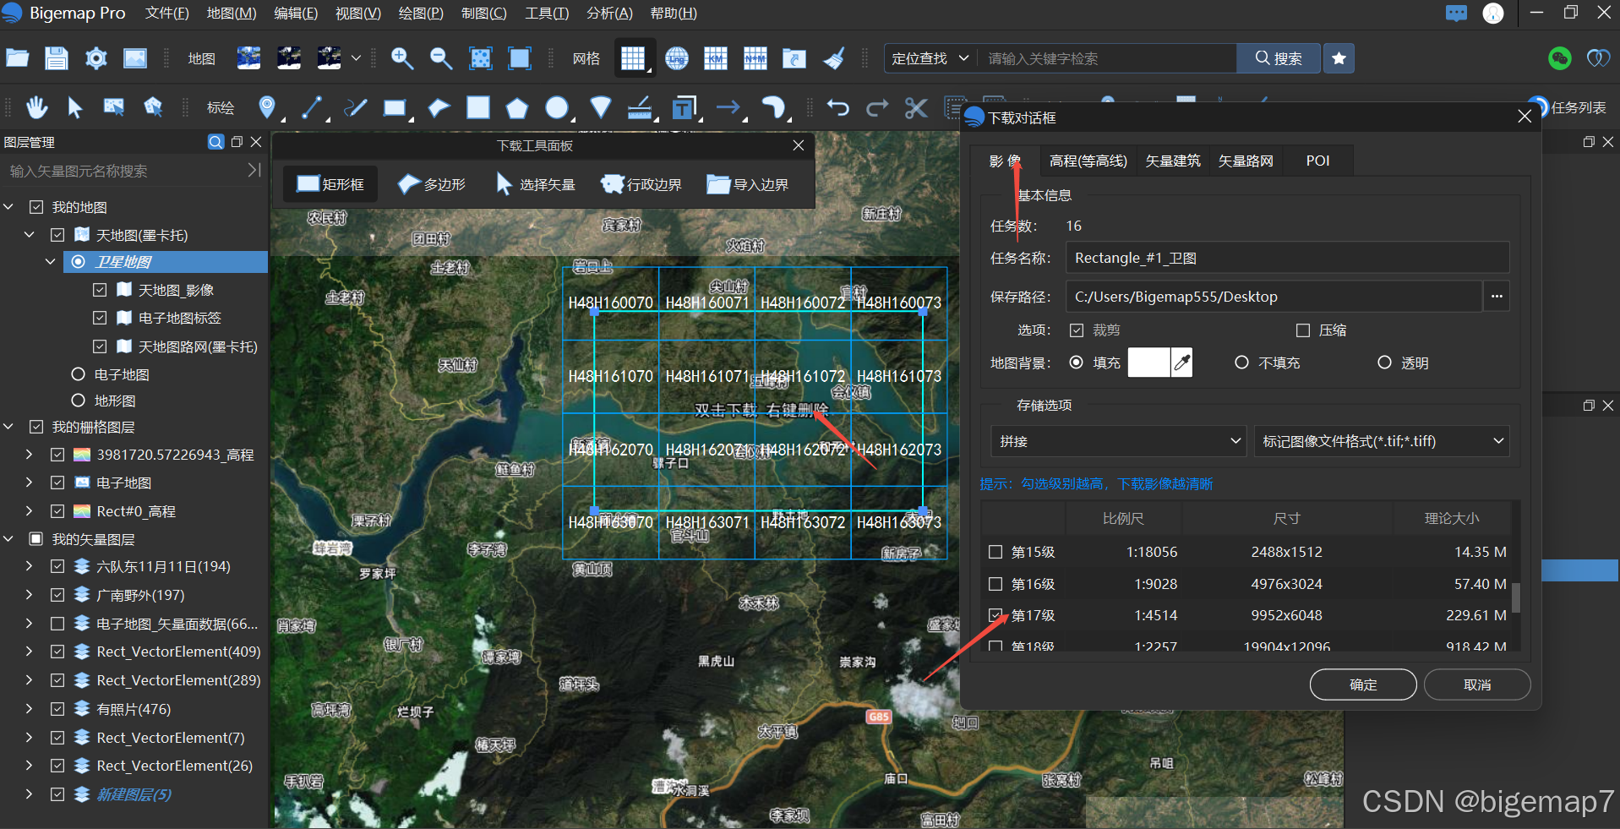
Task: Click the 任务名称 input field
Action: 1288,258
